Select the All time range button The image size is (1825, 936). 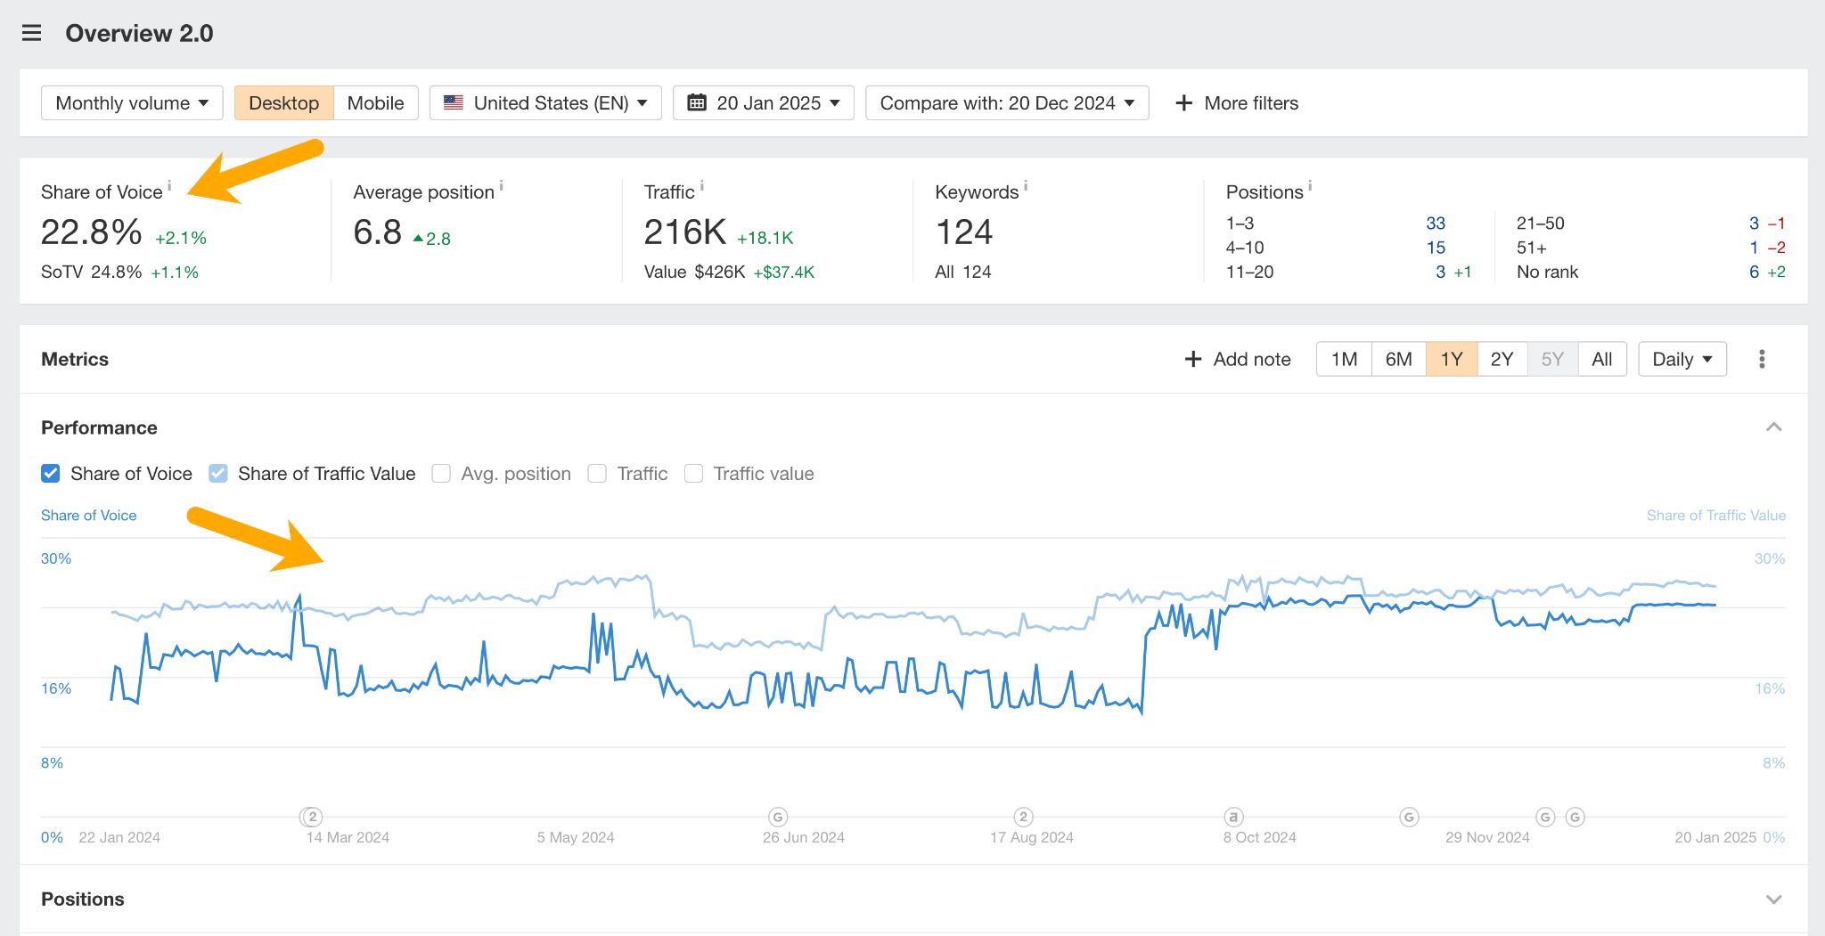[x=1601, y=359]
